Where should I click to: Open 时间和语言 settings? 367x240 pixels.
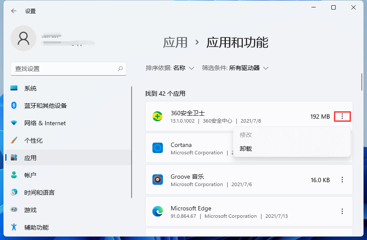tap(68, 193)
